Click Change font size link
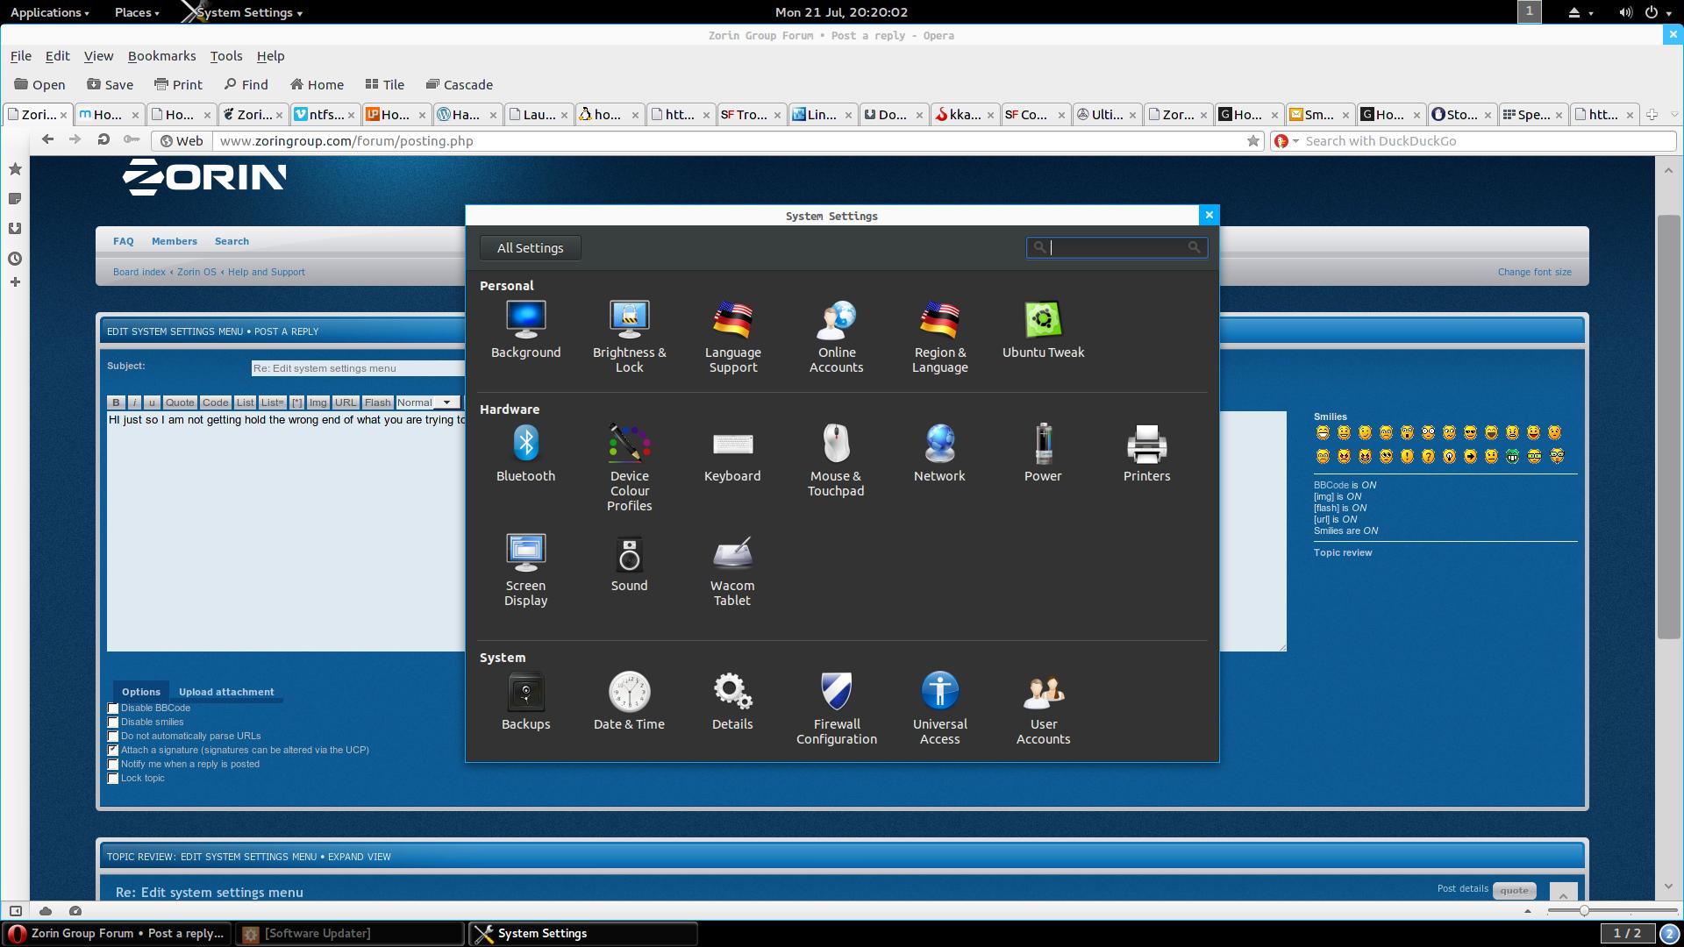This screenshot has height=947, width=1684. pos(1534,272)
